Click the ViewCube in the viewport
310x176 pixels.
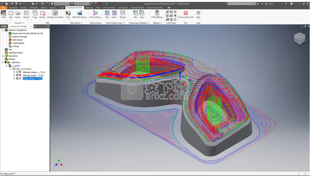coord(299,38)
